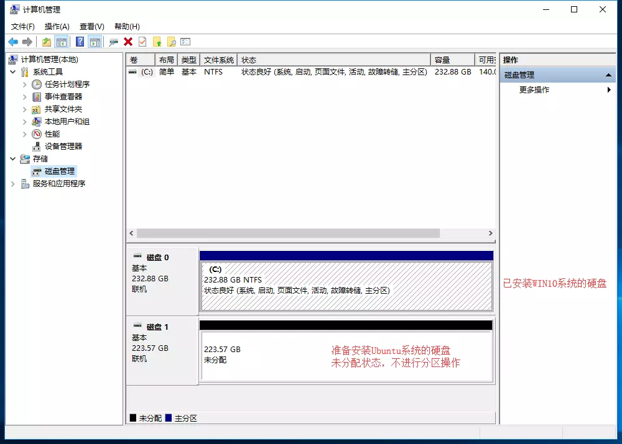Expand the 本地用户和组 node
The image size is (622, 444).
pyautogui.click(x=25, y=122)
